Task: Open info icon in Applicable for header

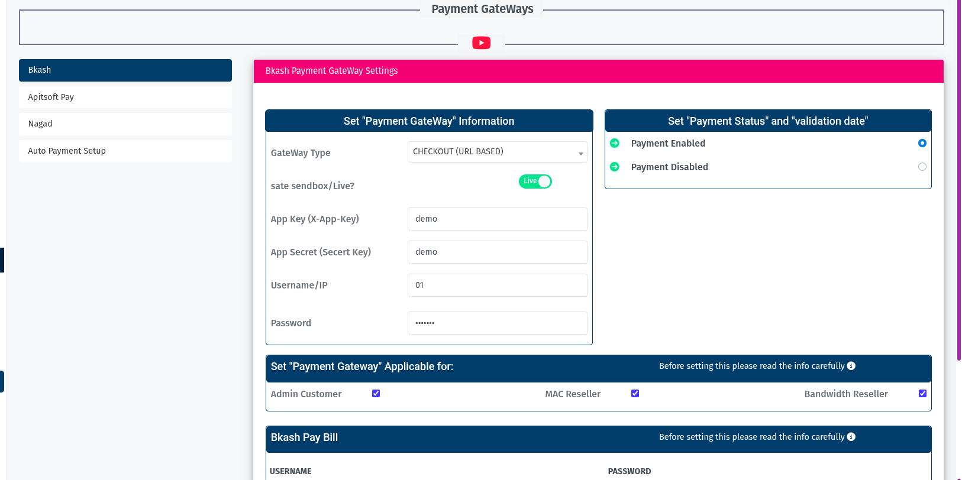Action: pyautogui.click(x=851, y=366)
